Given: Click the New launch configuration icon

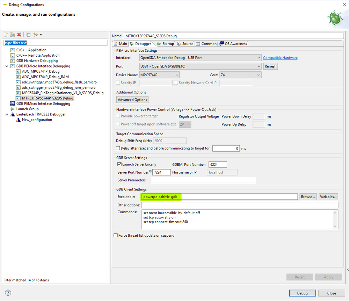Looking at the screenshot, I should [6, 35].
